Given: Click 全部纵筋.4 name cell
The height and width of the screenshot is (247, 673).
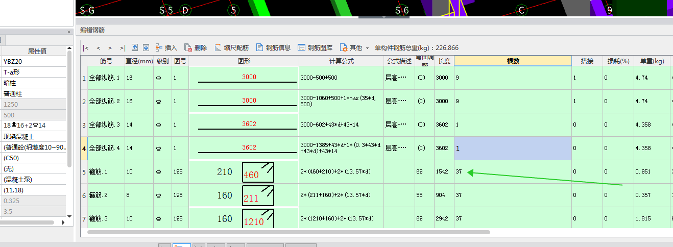Looking at the screenshot, I should [x=106, y=148].
